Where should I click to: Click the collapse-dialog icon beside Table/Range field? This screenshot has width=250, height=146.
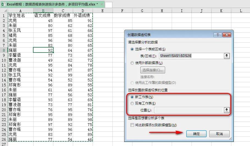point(227,56)
